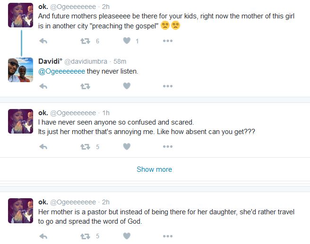Open more options on "future mothers" tweet
The height and width of the screenshot is (244, 310).
pos(167,41)
